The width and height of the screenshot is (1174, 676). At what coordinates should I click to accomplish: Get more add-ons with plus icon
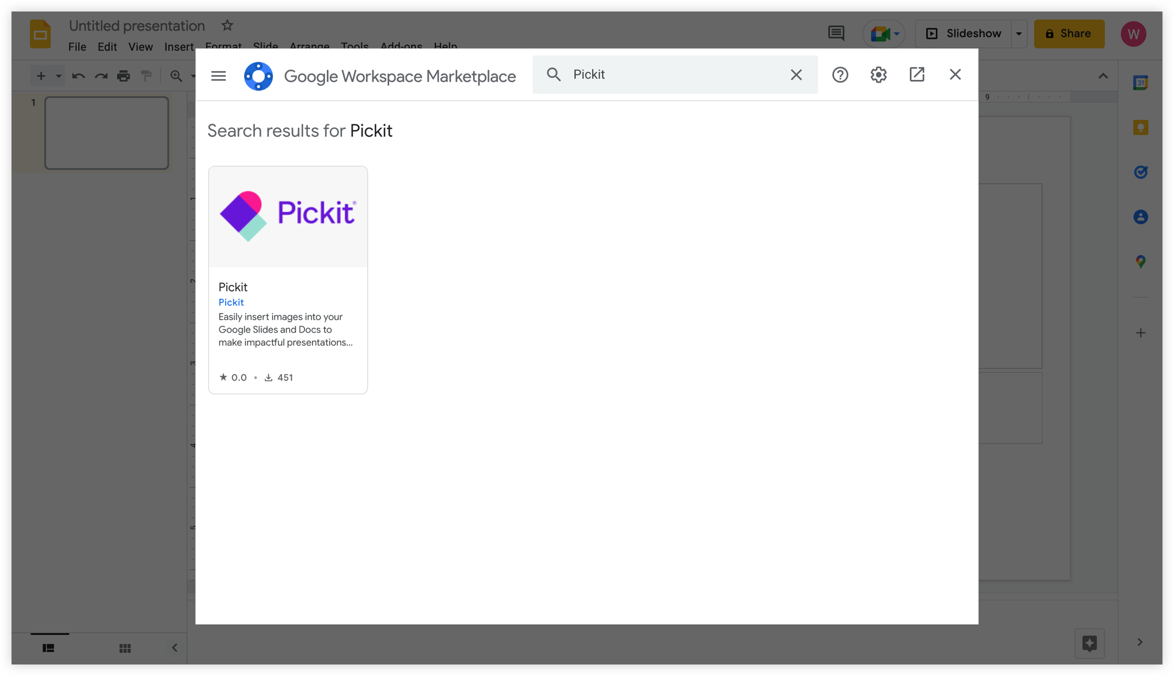[1140, 333]
